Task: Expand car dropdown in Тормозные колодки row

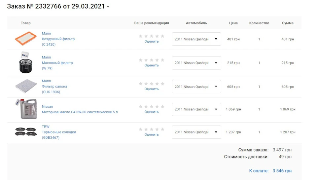Action: pyautogui.click(x=196, y=132)
